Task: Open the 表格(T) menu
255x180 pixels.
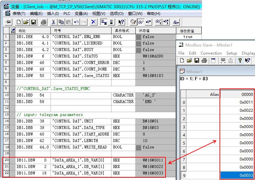Action: [19, 14]
